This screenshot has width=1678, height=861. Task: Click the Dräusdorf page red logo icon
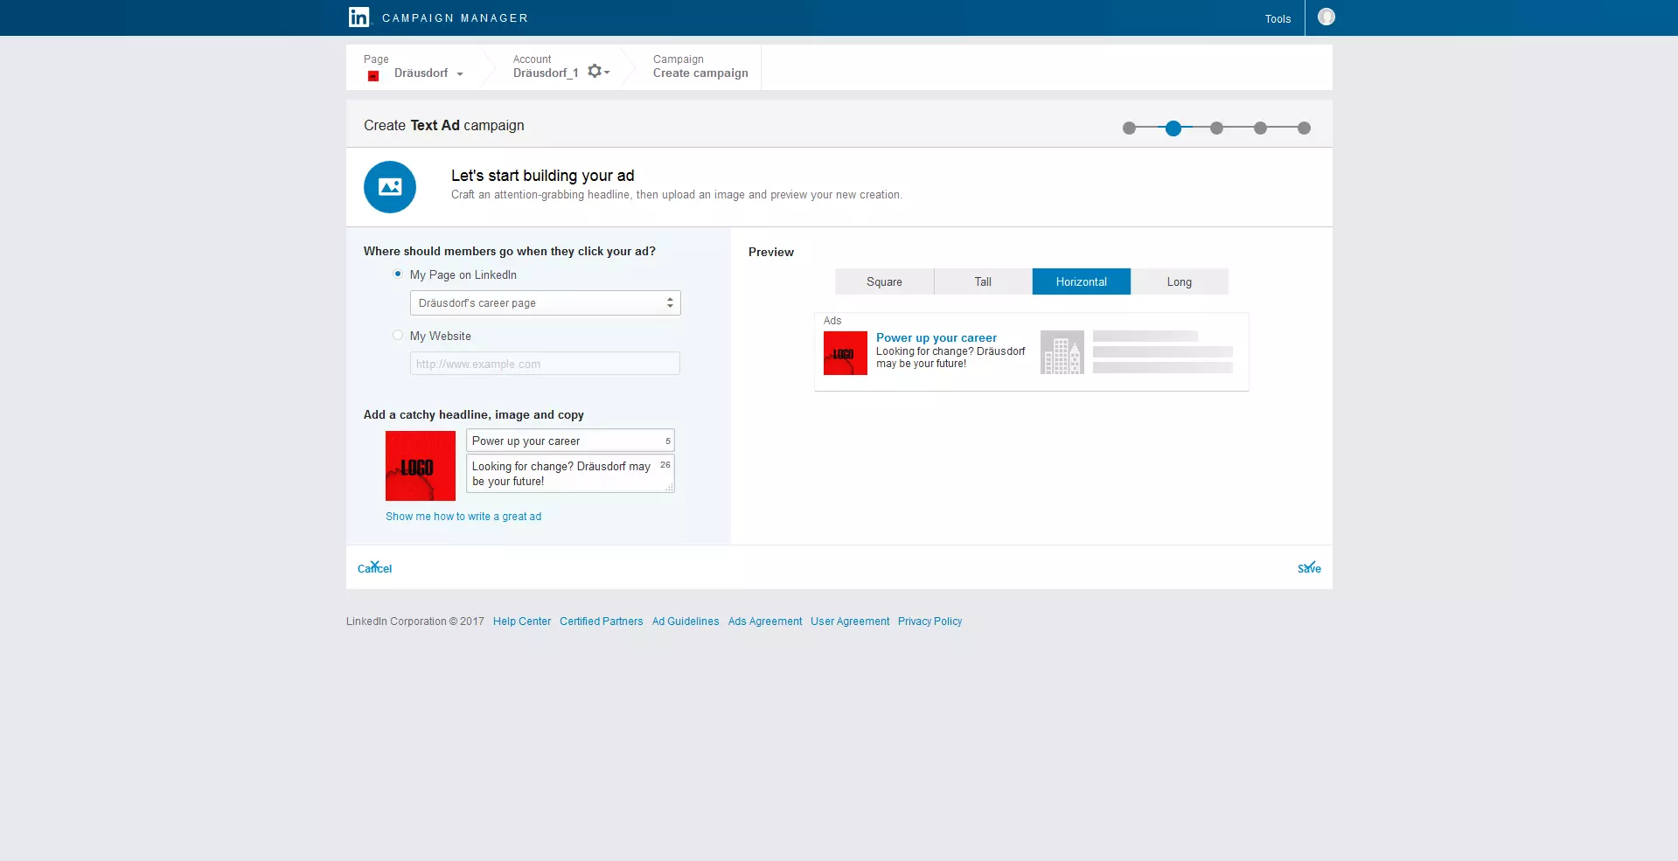click(x=373, y=76)
